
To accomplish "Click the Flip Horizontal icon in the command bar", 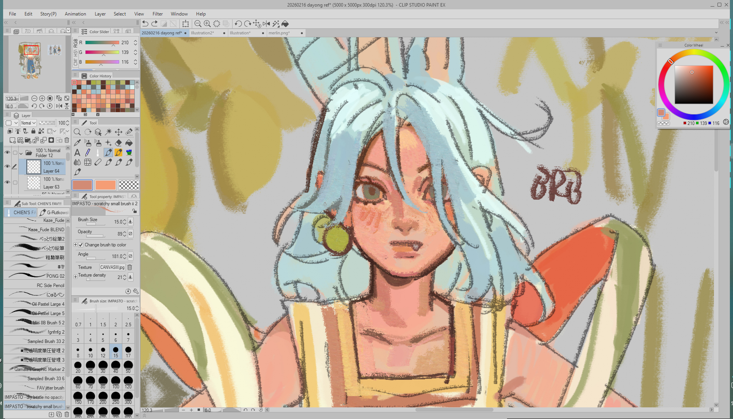I will point(266,24).
